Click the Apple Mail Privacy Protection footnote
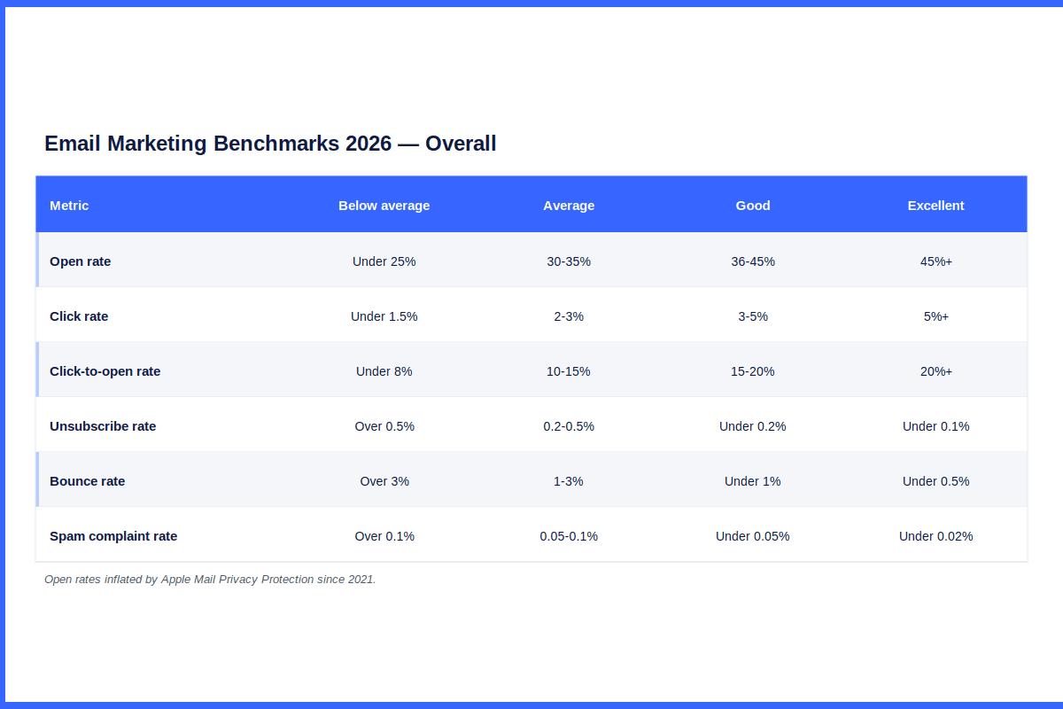 (210, 580)
